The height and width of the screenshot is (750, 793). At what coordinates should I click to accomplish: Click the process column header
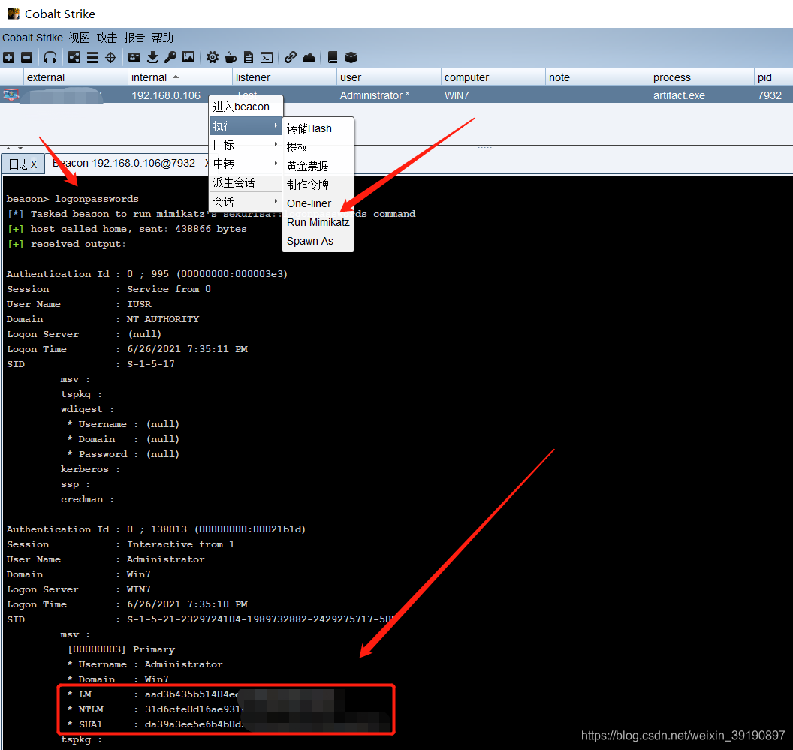tap(702, 77)
